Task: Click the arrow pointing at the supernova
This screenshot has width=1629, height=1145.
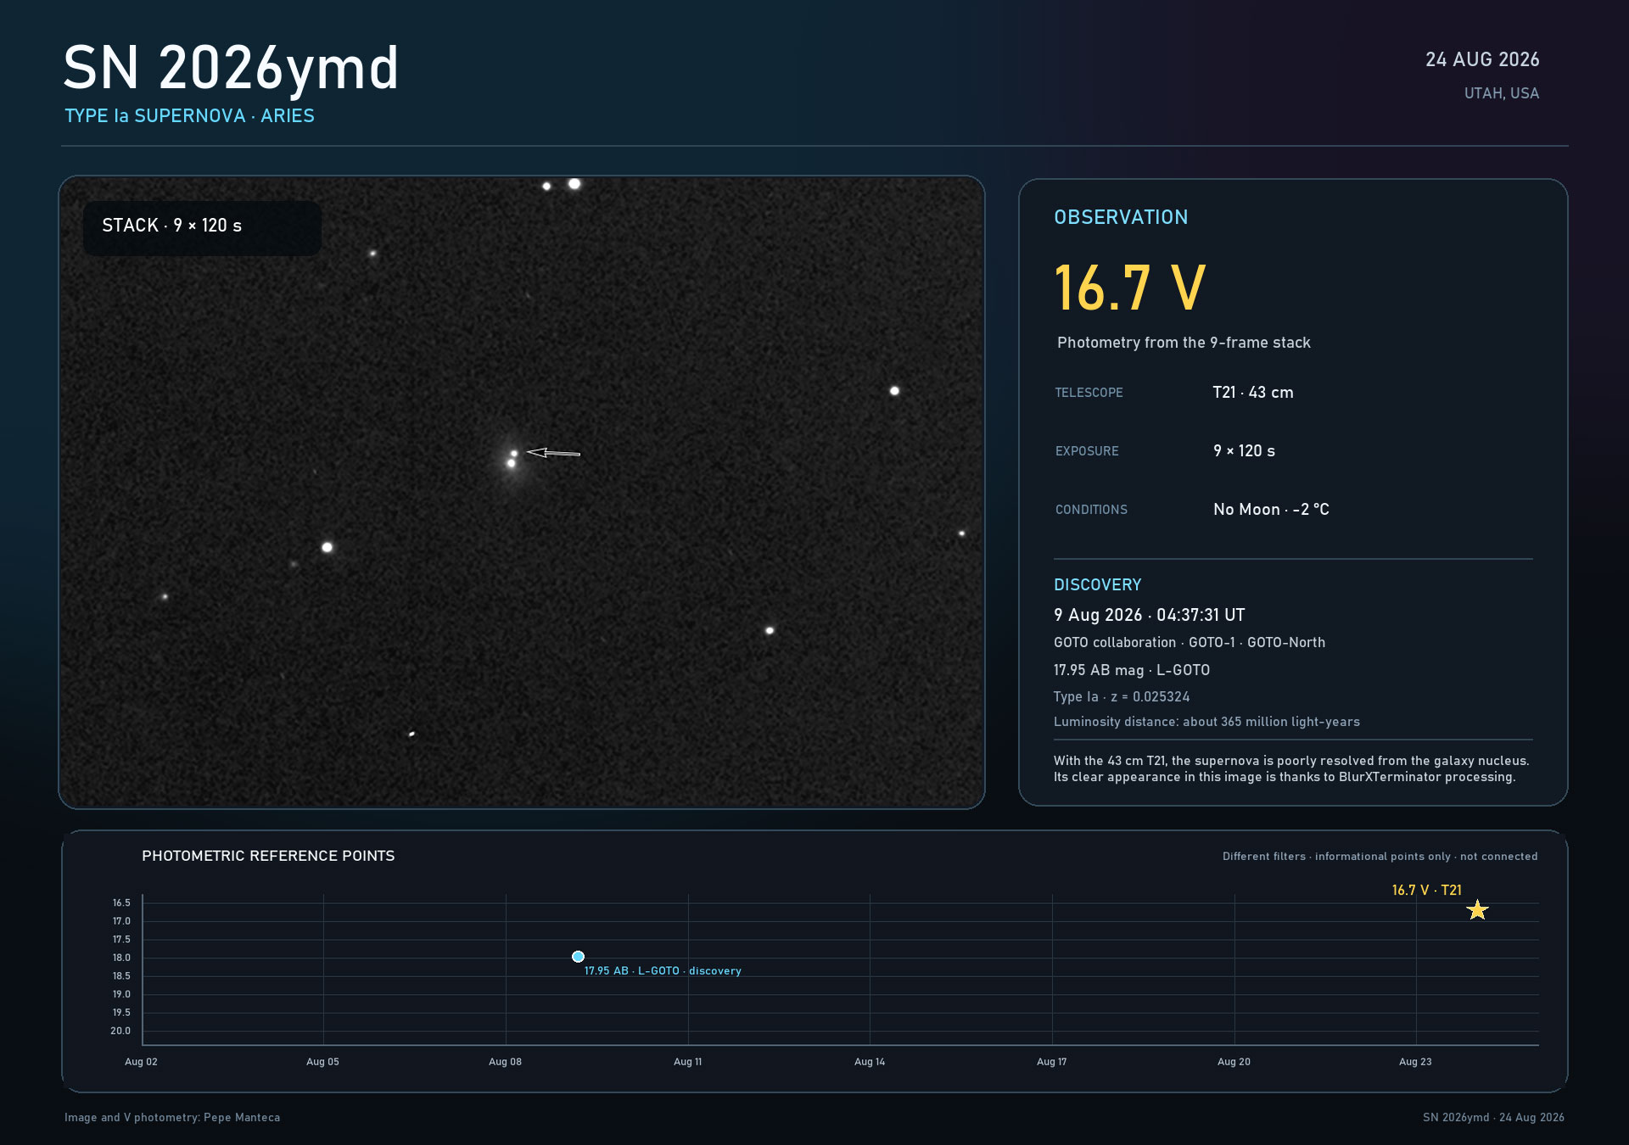Action: click(553, 453)
